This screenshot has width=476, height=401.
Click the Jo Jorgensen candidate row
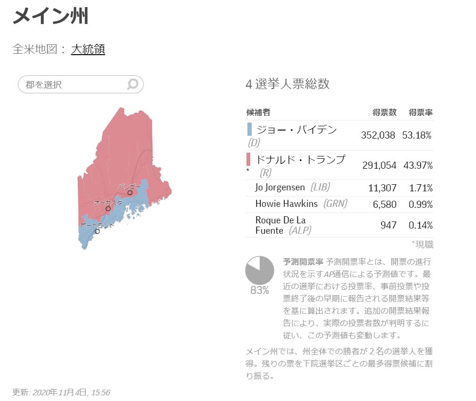pyautogui.click(x=339, y=188)
